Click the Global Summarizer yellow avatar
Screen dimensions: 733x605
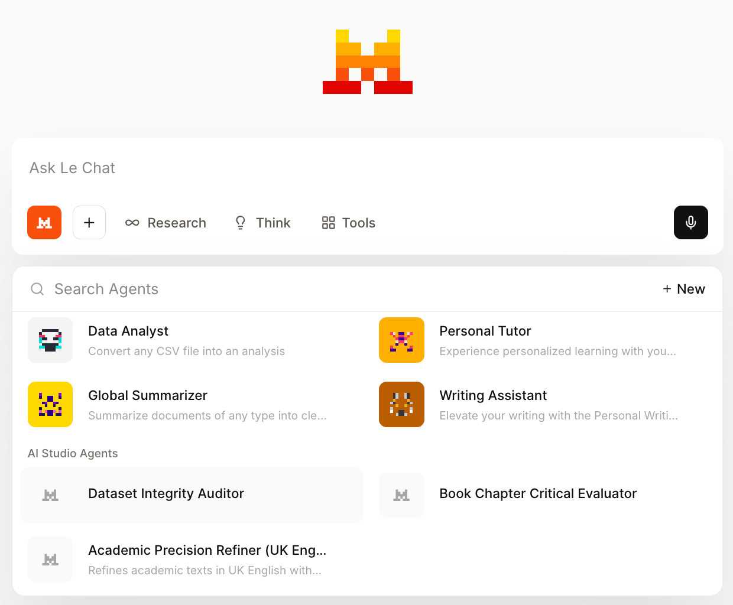coord(50,405)
